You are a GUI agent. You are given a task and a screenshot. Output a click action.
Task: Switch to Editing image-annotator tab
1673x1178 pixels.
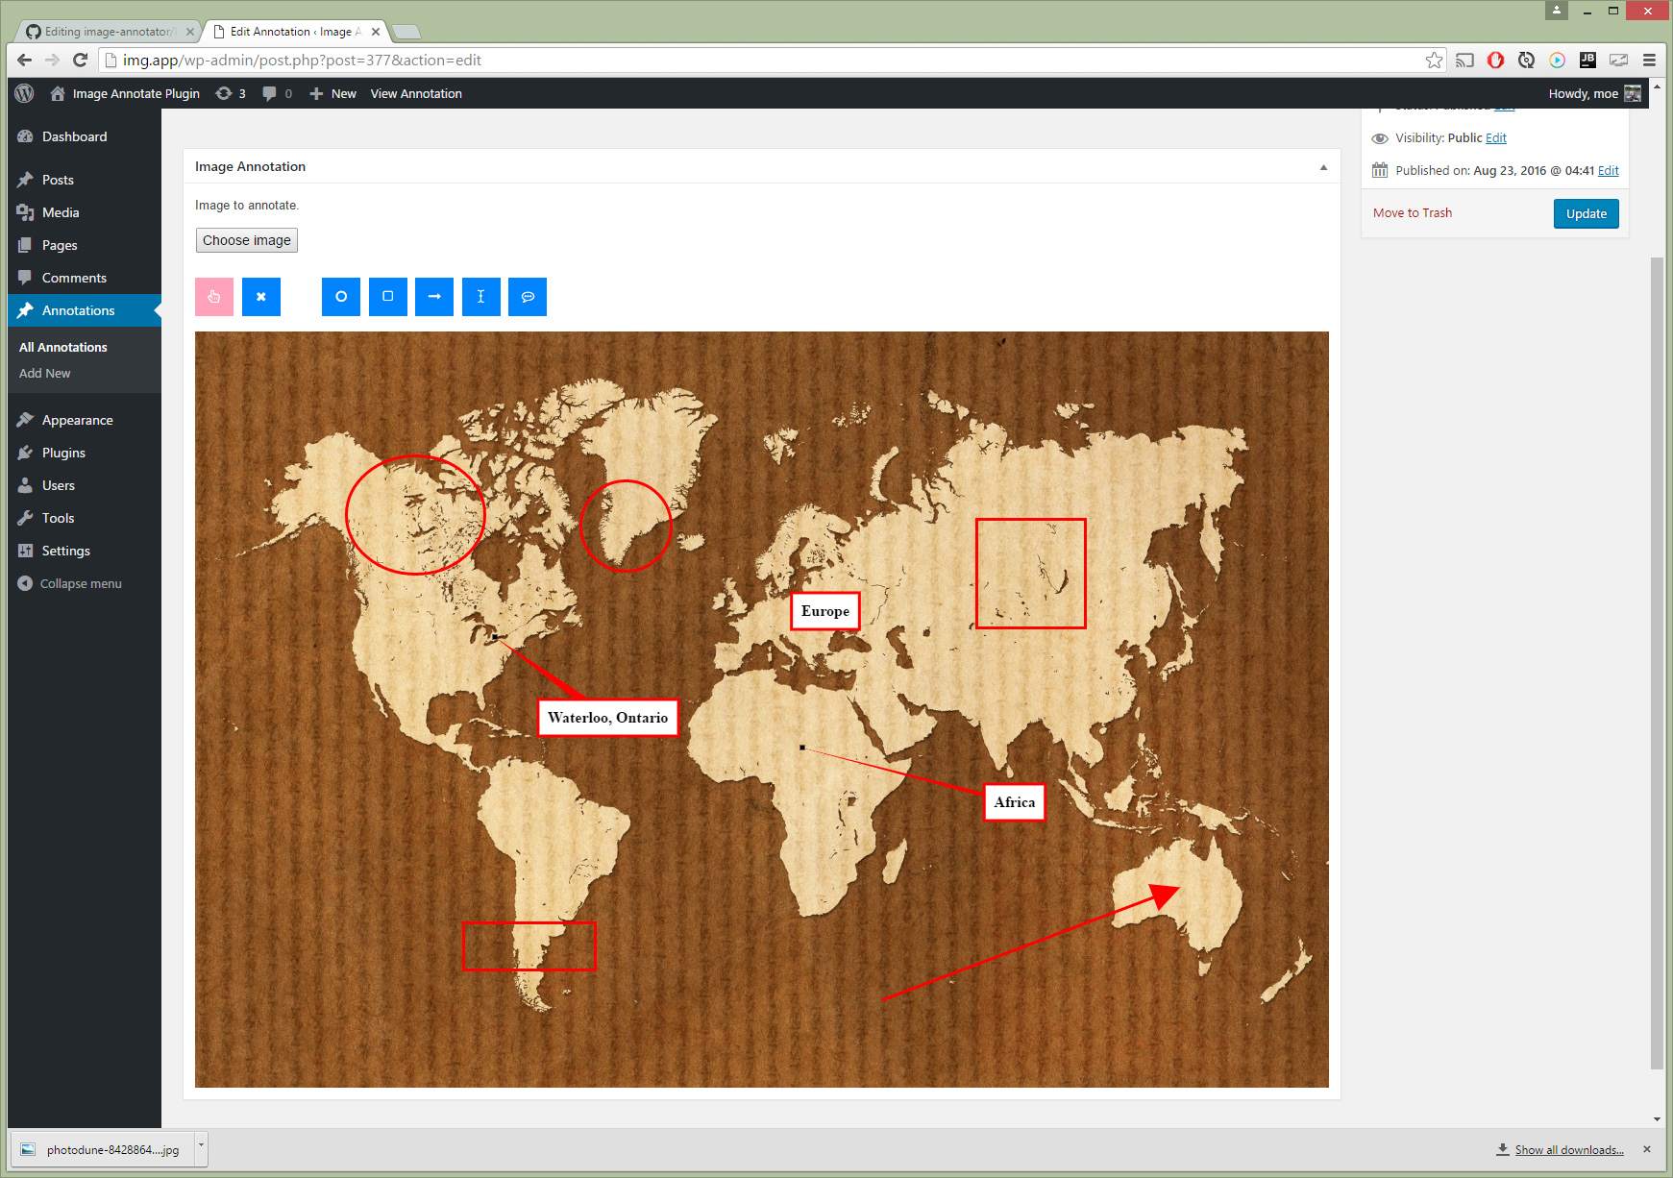108,32
